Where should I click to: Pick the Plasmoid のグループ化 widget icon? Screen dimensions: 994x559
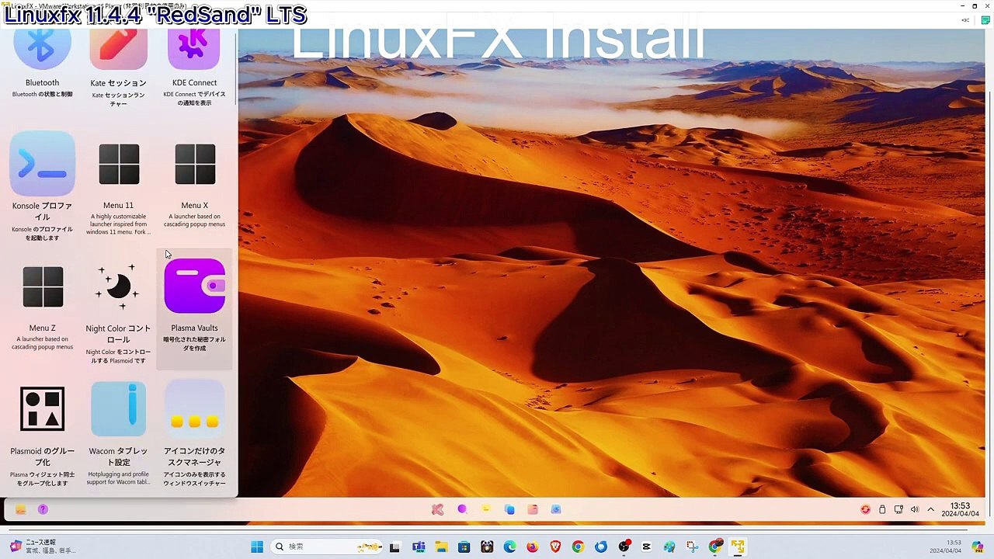(x=43, y=409)
